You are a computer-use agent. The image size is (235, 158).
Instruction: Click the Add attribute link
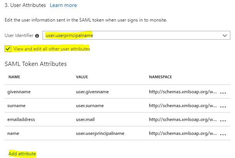pos(22,154)
